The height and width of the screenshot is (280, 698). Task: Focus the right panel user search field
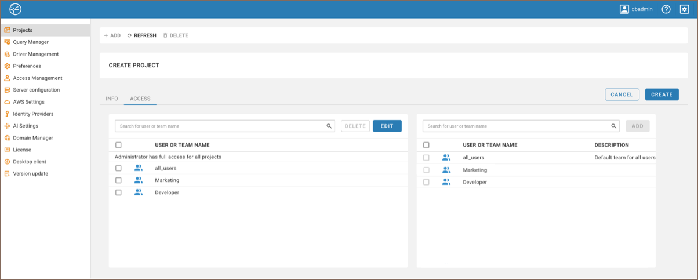coord(516,126)
